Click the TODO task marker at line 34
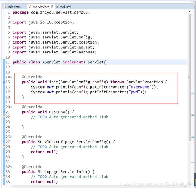Image resolution: width=196 pixels, height=188 pixels. click(x=4, y=177)
